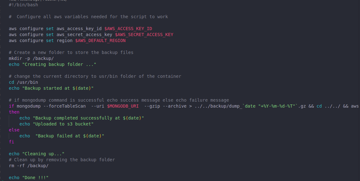The image size is (360, 181).
Task: Click the "Cleaning up..." string
Action: point(43,154)
